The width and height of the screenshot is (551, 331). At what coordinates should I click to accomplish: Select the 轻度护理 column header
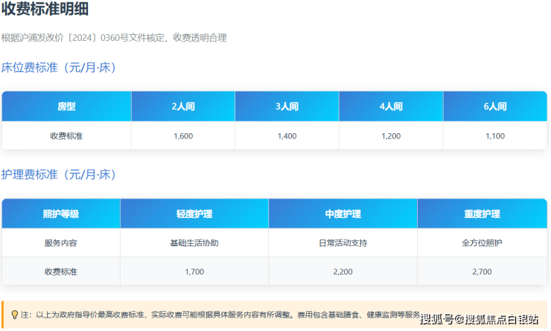[x=194, y=214]
